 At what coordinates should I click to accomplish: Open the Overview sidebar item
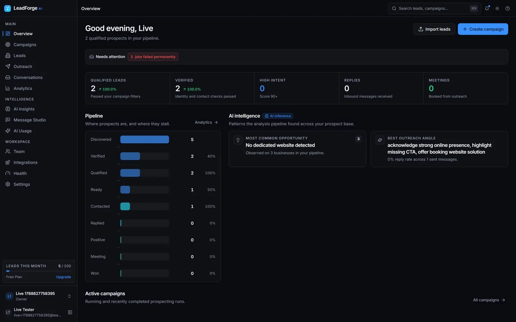coord(39,33)
